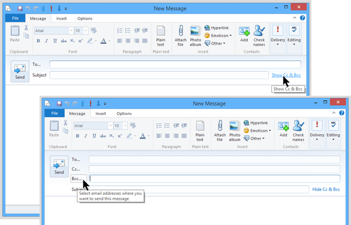Image resolution: width=351 pixels, height=225 pixels.
Task: Switch to Plain text in back window
Action: 161,34
